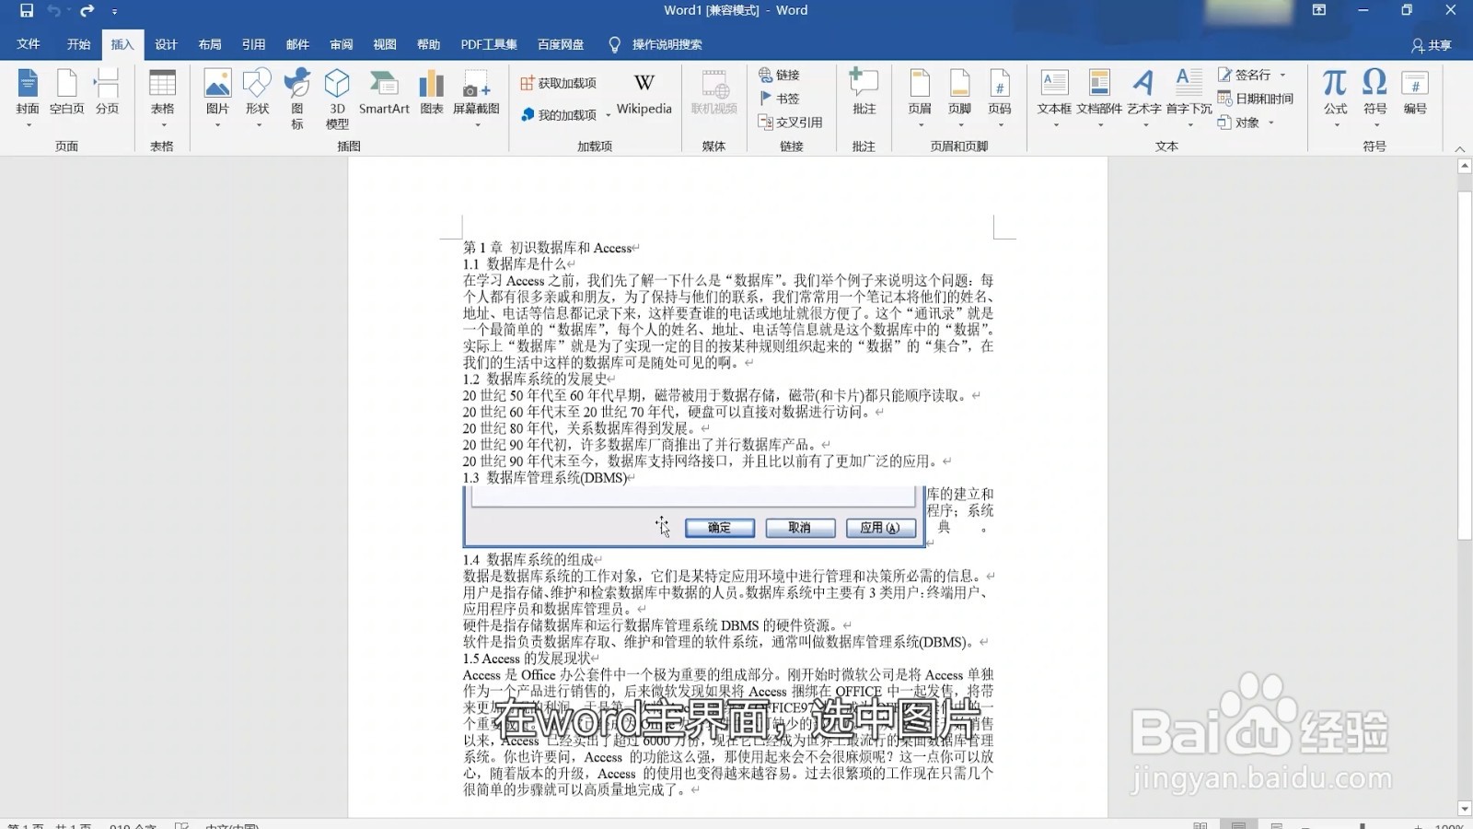The height and width of the screenshot is (829, 1473).
Task: Open the Shapes (形状) gallery
Action: [x=257, y=98]
